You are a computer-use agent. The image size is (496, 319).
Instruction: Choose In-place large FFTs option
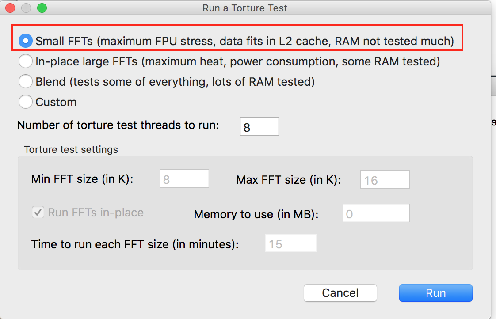[x=25, y=61]
